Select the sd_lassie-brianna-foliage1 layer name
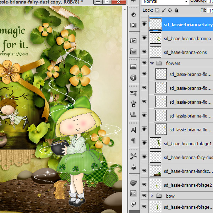 [188, 143]
